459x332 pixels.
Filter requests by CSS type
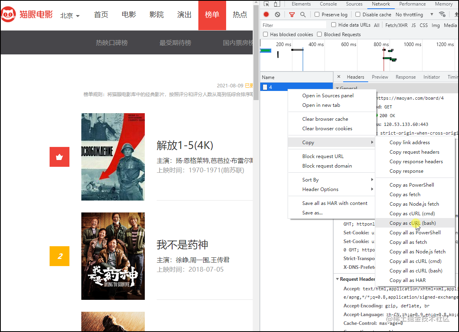point(424,25)
